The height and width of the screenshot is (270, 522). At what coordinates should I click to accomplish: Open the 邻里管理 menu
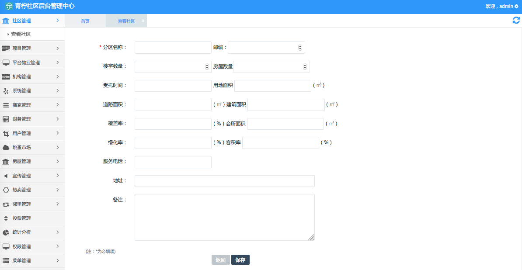tap(32, 204)
